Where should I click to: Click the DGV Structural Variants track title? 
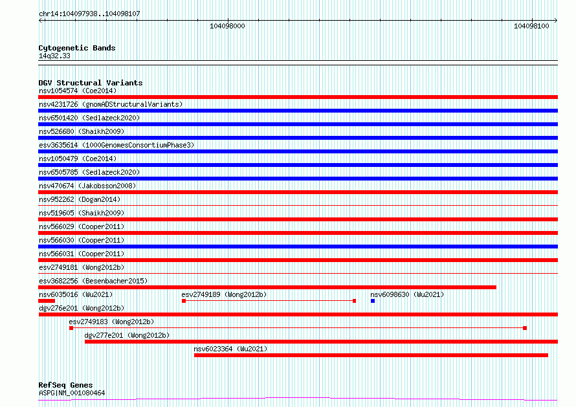point(91,83)
